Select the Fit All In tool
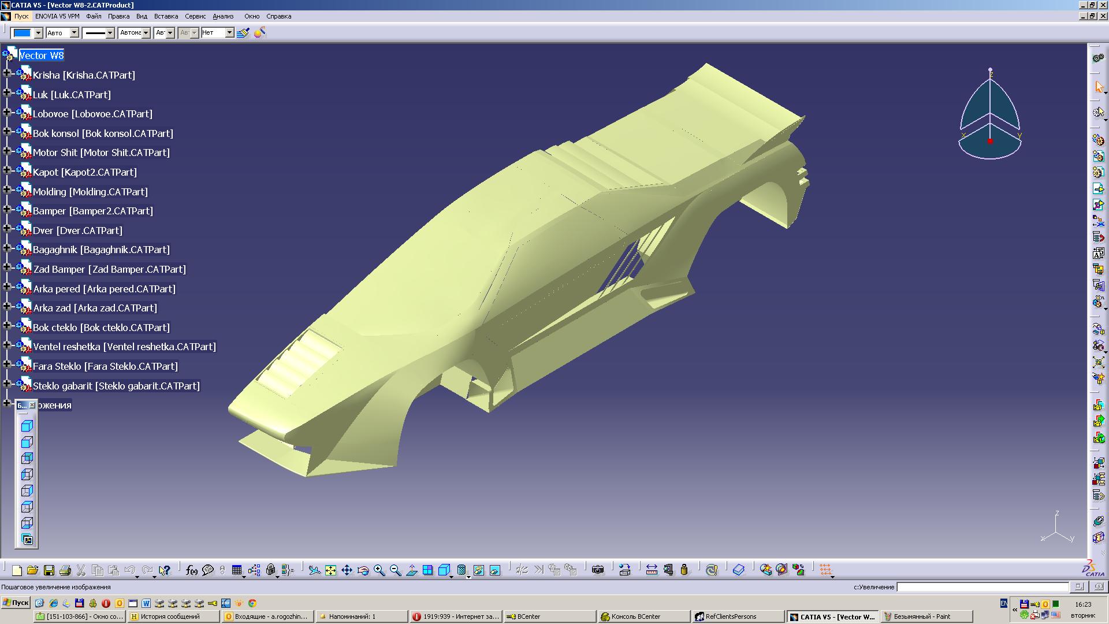1109x624 pixels. pyautogui.click(x=330, y=570)
